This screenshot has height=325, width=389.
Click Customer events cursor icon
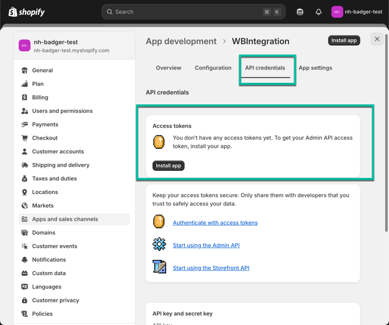pos(24,246)
